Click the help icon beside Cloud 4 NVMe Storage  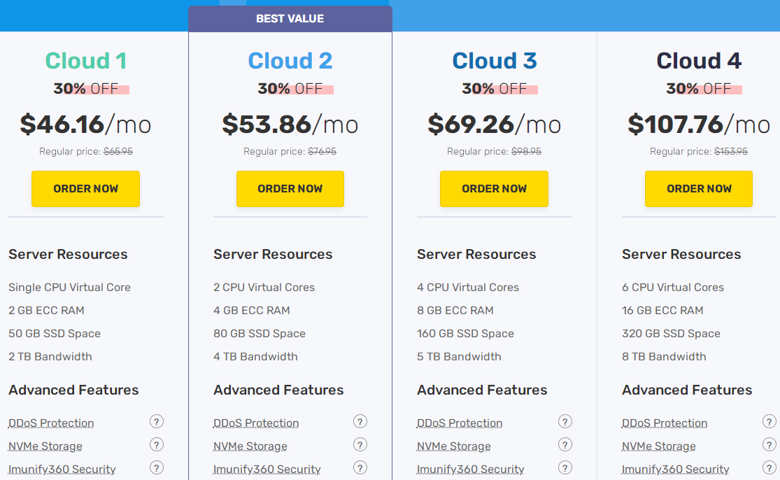coord(769,444)
